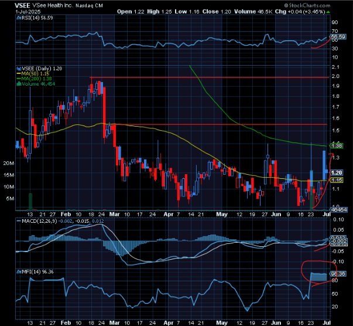The image size is (353, 326).
Task: Click the 1.20 last-price tag on axis
Action: pyautogui.click(x=337, y=173)
